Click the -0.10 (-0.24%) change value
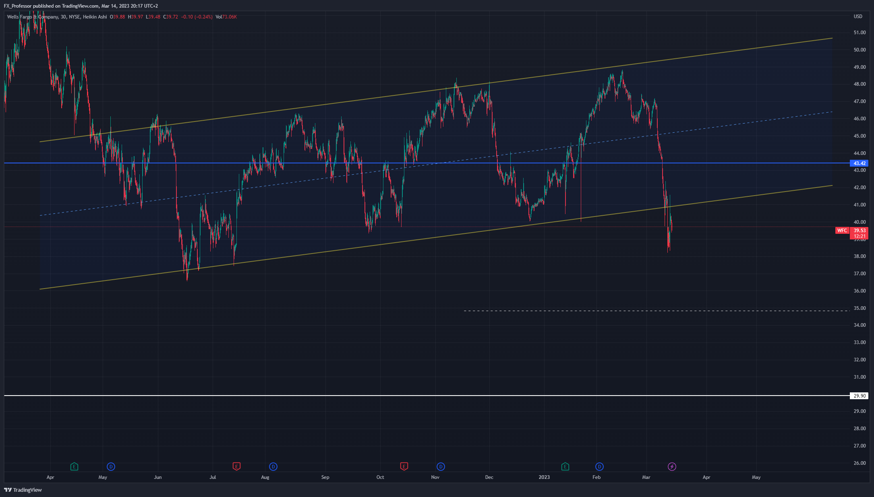The image size is (874, 497). [197, 17]
